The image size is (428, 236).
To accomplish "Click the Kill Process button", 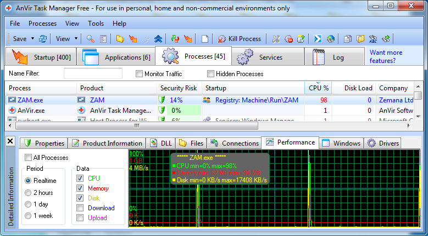I will coord(240,39).
